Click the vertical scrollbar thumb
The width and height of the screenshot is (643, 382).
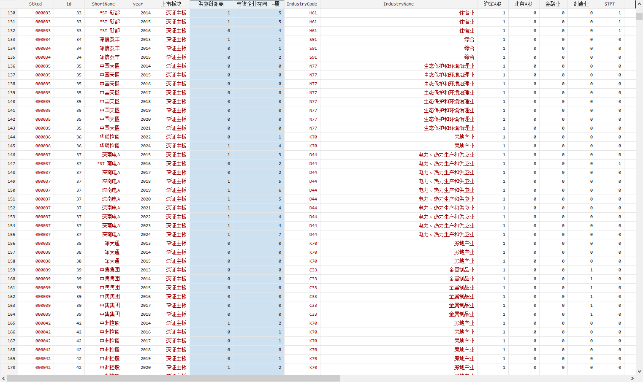(x=639, y=16)
